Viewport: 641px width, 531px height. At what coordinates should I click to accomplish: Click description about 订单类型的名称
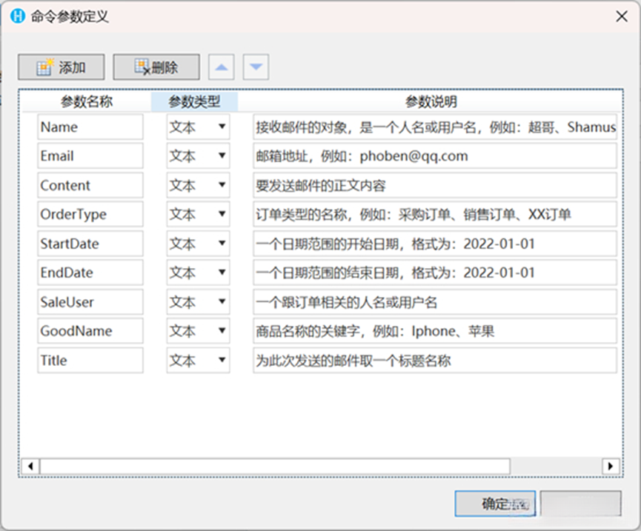[435, 214]
